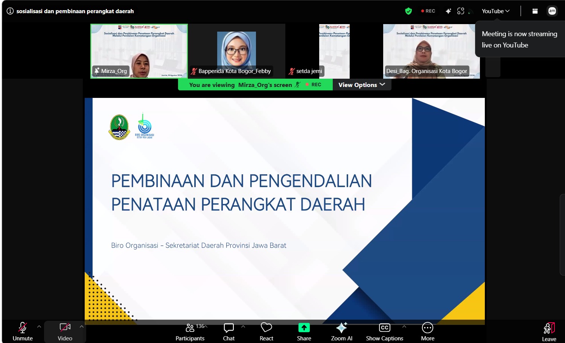Click the vertical scrollbar at the right edge
565x343 pixels.
pos(562,234)
